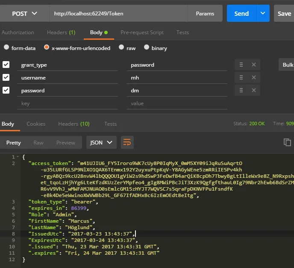Delete the username row
The height and width of the screenshot is (268, 294).
coord(254,77)
